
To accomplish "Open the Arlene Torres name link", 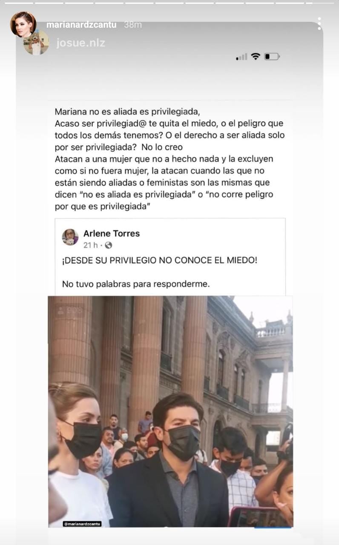I will coord(112,233).
